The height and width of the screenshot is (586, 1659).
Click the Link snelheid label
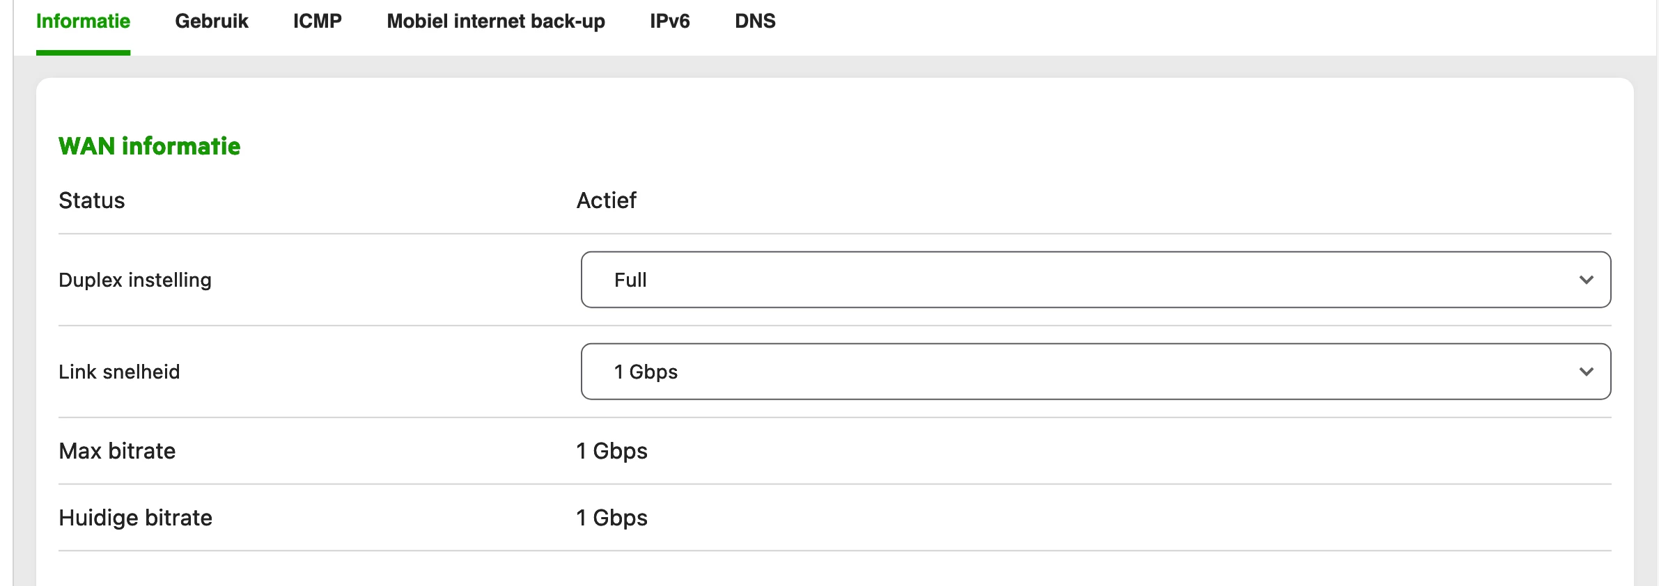[x=119, y=372]
